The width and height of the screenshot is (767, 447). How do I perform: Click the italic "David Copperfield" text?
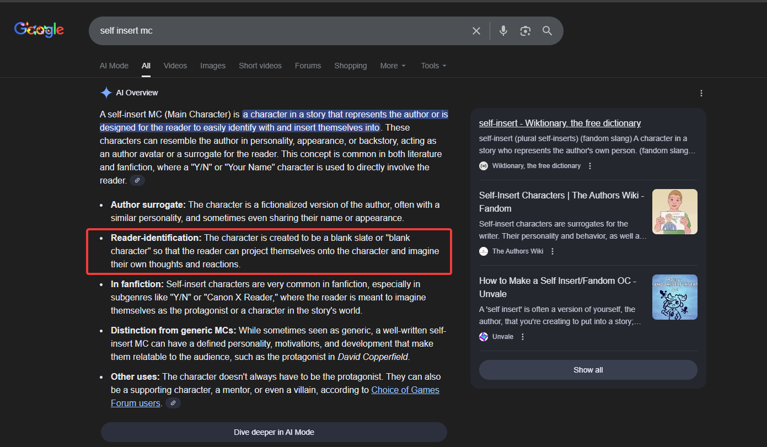click(373, 357)
